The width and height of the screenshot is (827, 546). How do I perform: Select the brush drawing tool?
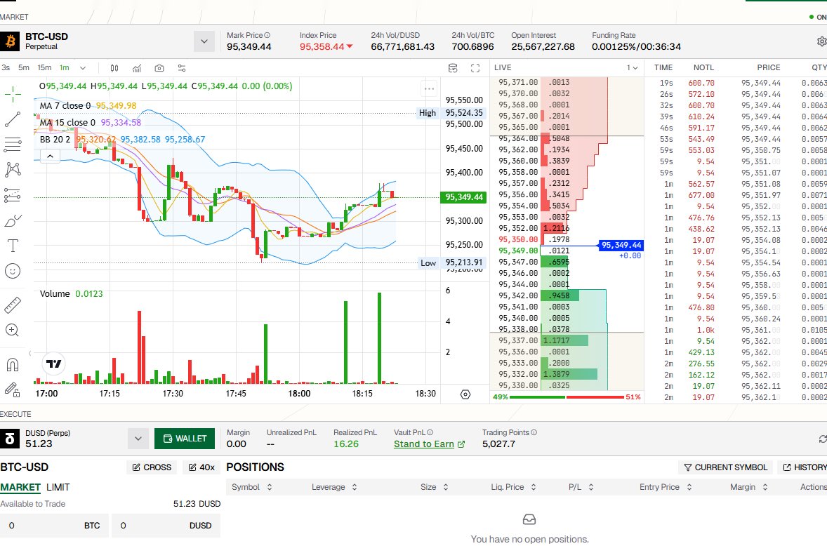[13, 221]
